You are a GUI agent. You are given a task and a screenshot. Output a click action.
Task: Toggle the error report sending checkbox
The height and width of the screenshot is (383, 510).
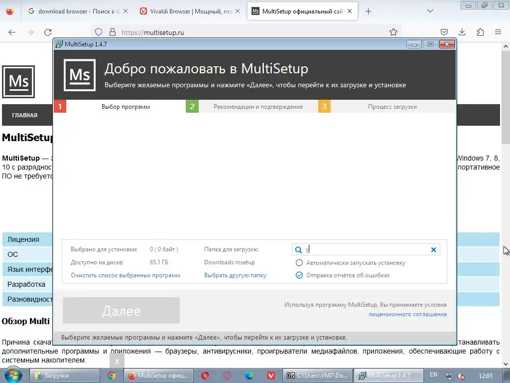point(299,275)
